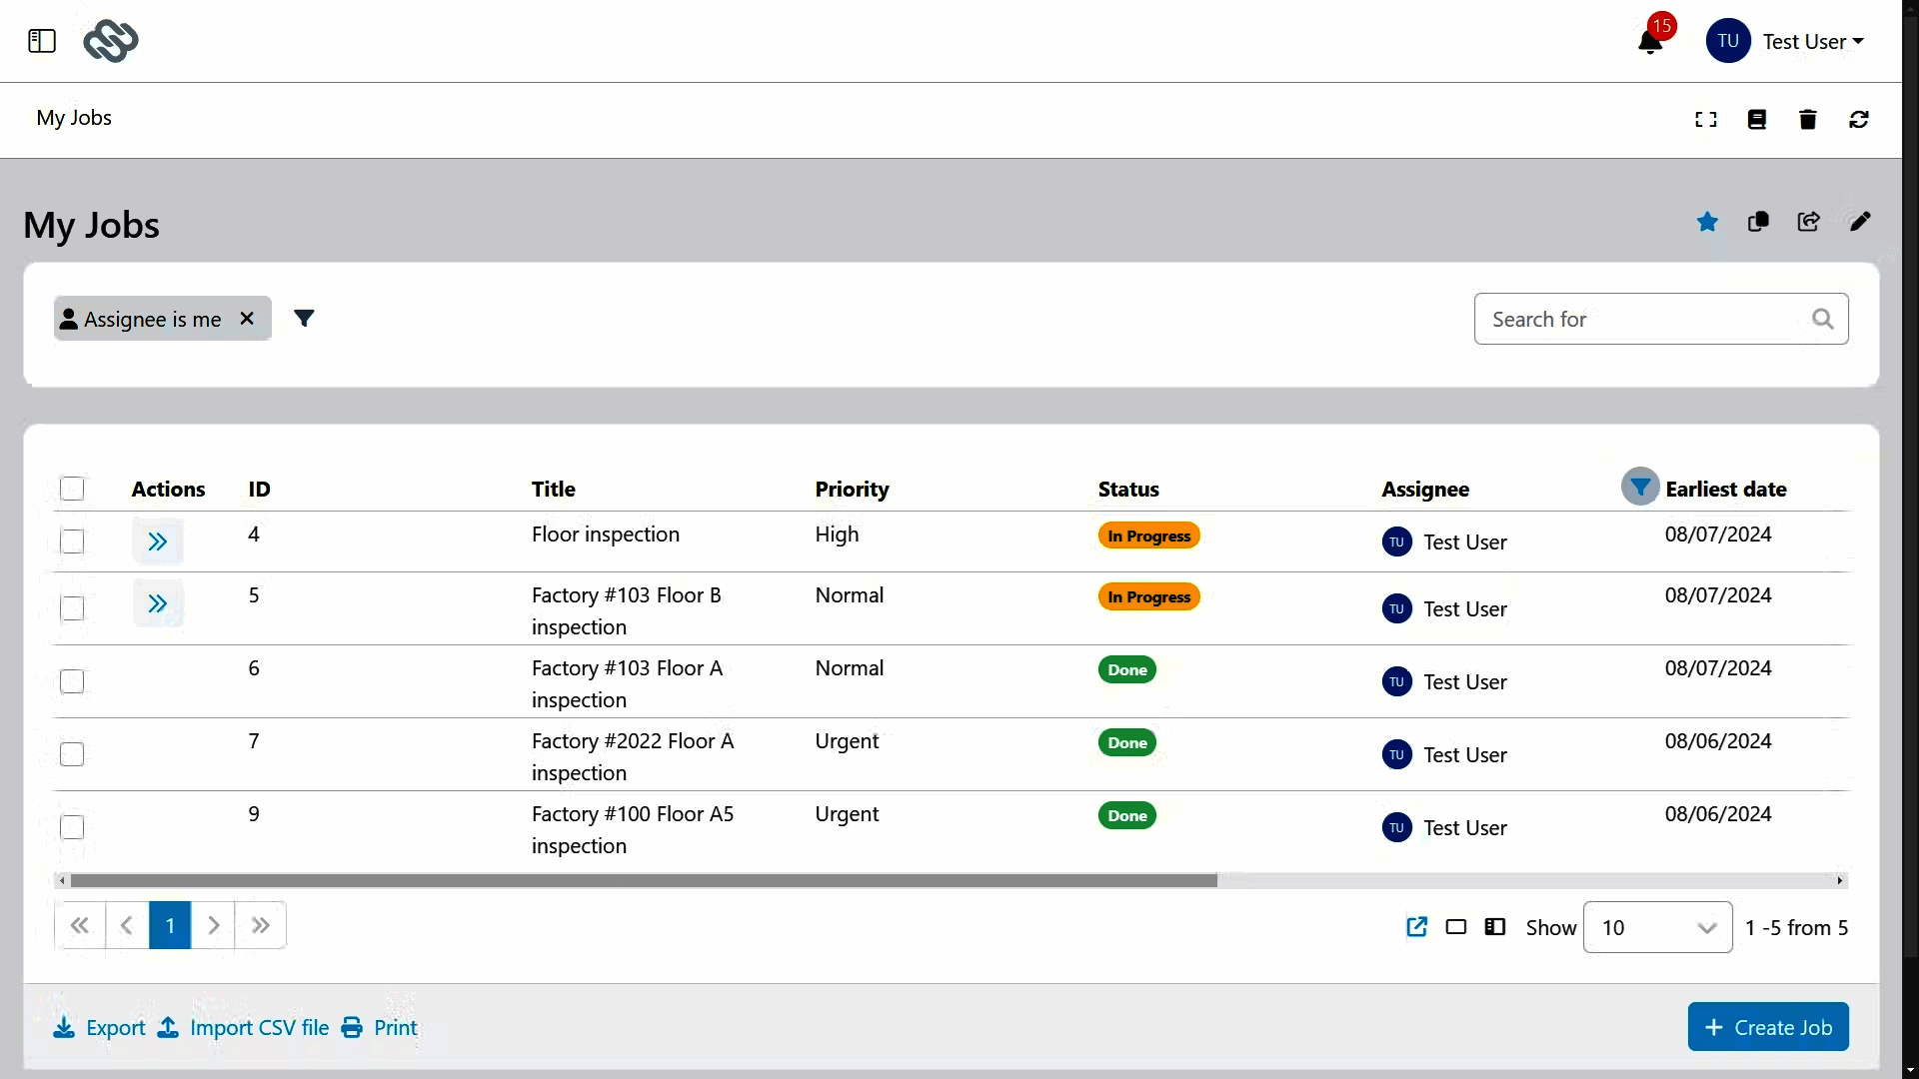Open the notes book icon in toolbar

pos(1757,120)
